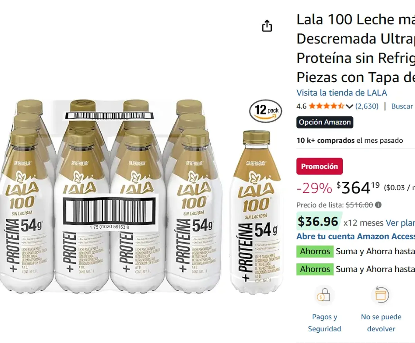Viewport: 415px width, 343px height.
Task: Click the highlighted $36.96 monthly price
Action: (318, 221)
